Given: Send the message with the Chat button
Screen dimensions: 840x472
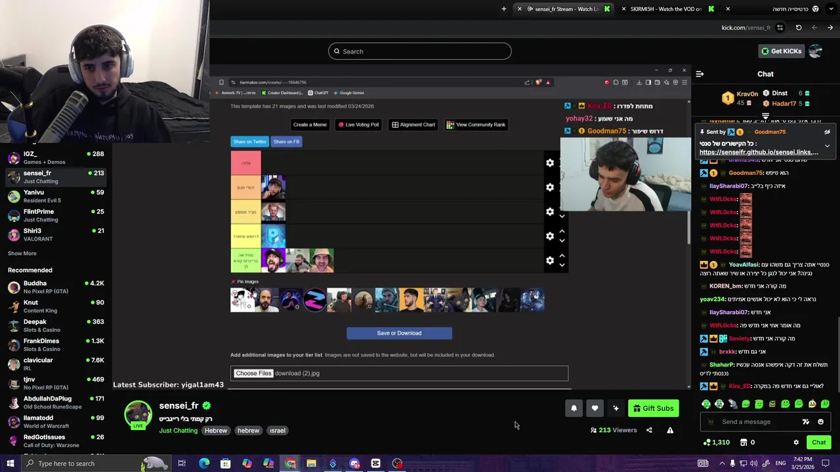Looking at the screenshot, I should [818, 442].
